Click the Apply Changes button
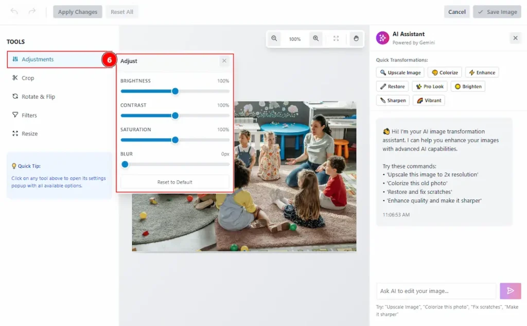This screenshot has width=527, height=326. pyautogui.click(x=78, y=12)
